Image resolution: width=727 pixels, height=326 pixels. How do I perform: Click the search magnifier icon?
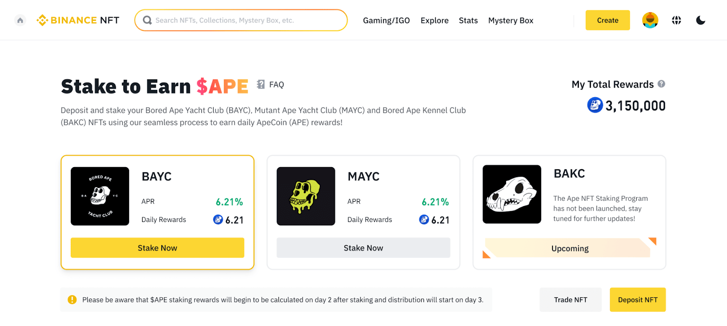(147, 20)
